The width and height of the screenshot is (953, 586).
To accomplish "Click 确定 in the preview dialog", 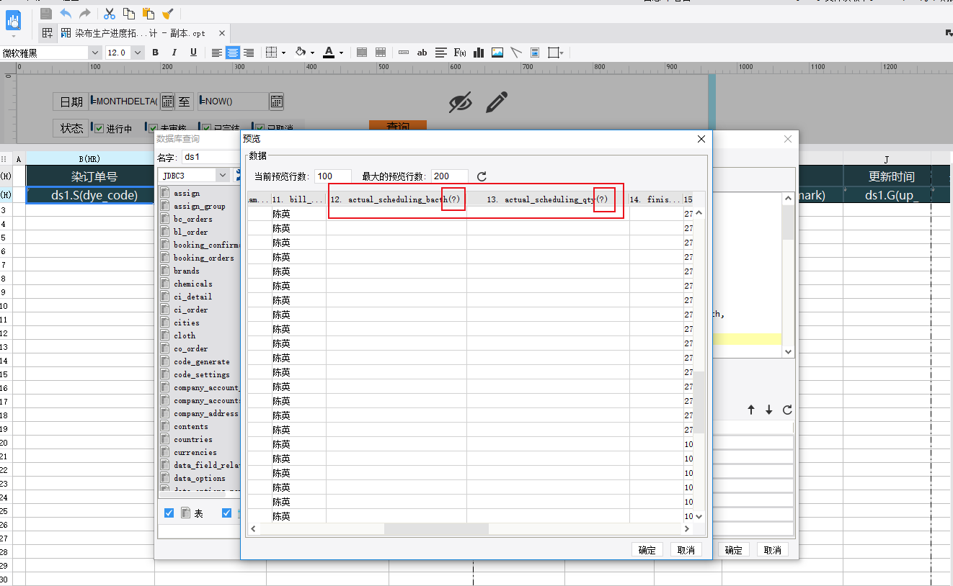I will pos(647,550).
